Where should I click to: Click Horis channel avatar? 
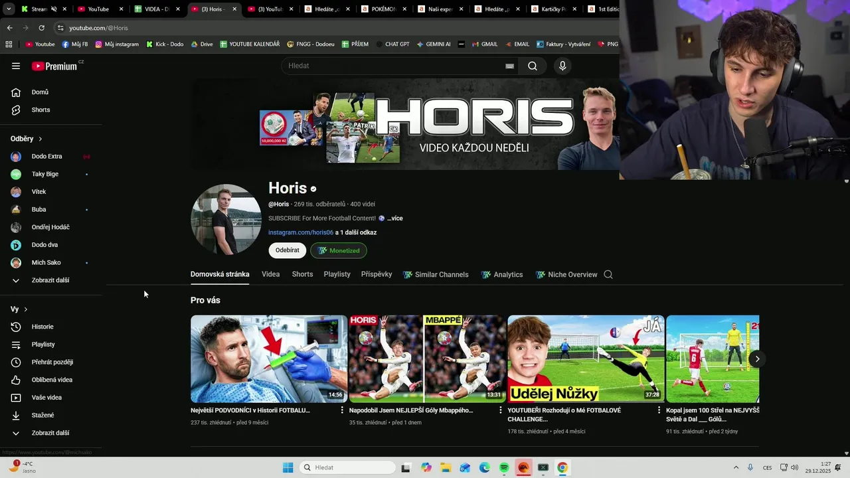pos(226,219)
